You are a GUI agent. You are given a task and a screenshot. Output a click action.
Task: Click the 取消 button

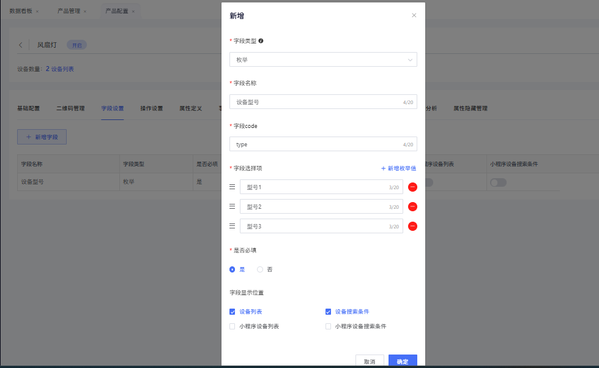(370, 361)
